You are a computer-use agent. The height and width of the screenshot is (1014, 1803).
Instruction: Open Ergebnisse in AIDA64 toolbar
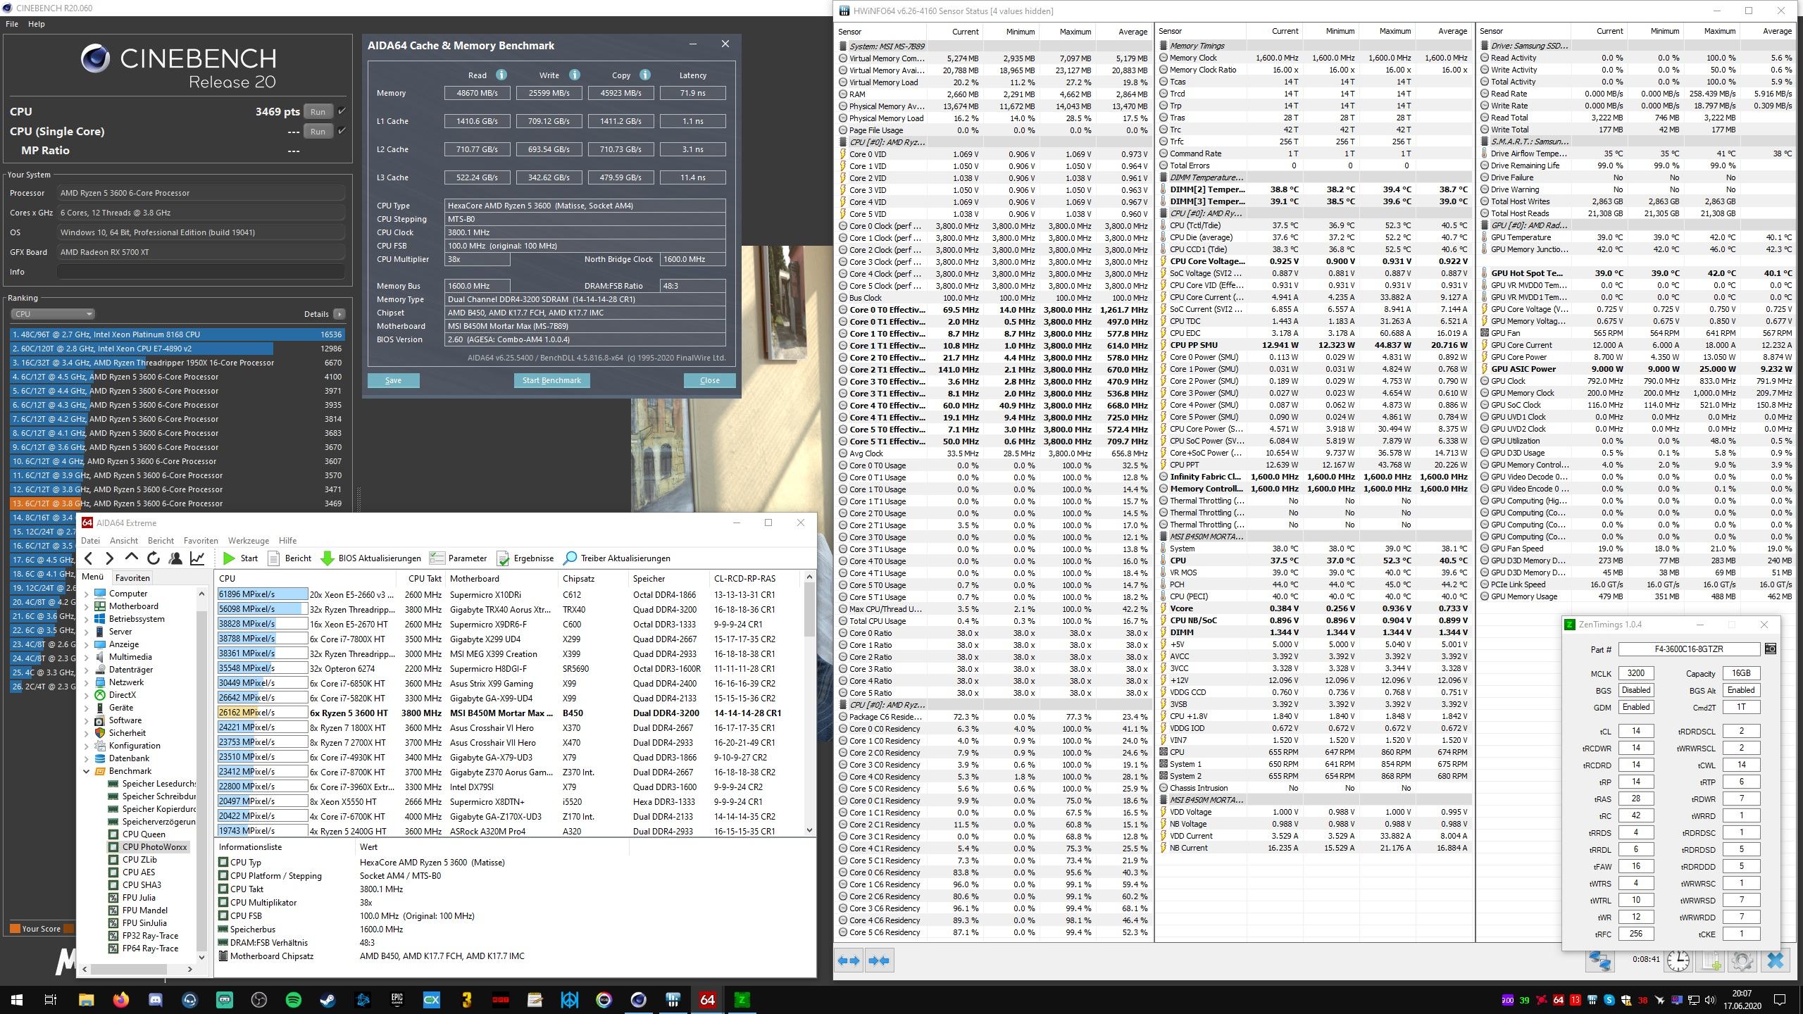click(x=525, y=558)
